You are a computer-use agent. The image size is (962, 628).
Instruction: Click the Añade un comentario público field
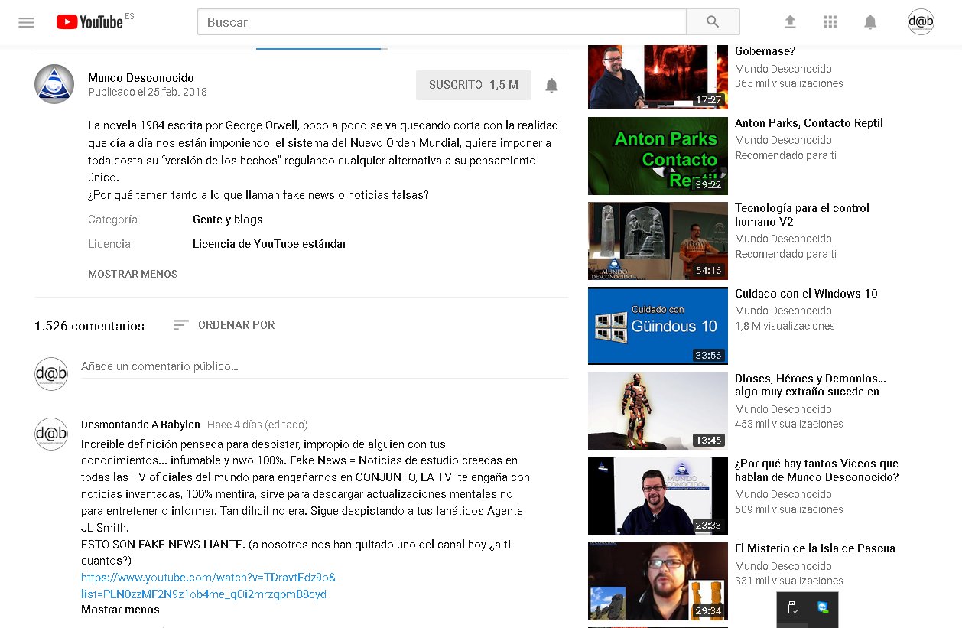pos(324,366)
